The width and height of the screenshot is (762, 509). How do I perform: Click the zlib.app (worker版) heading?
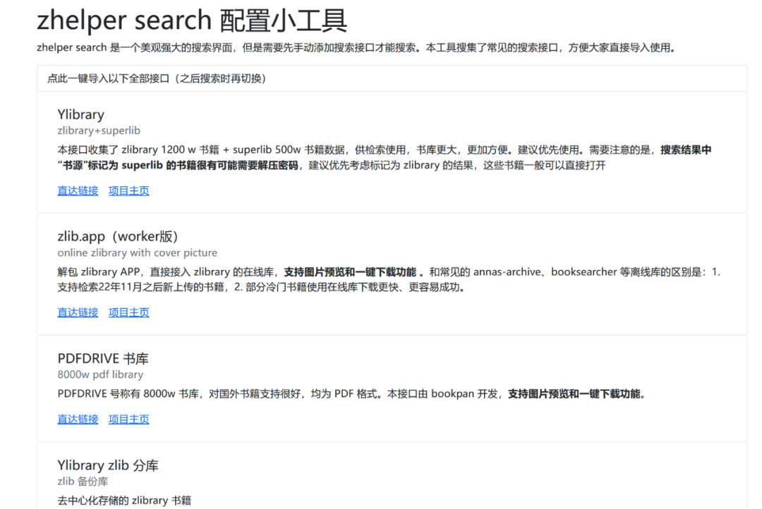tap(118, 237)
